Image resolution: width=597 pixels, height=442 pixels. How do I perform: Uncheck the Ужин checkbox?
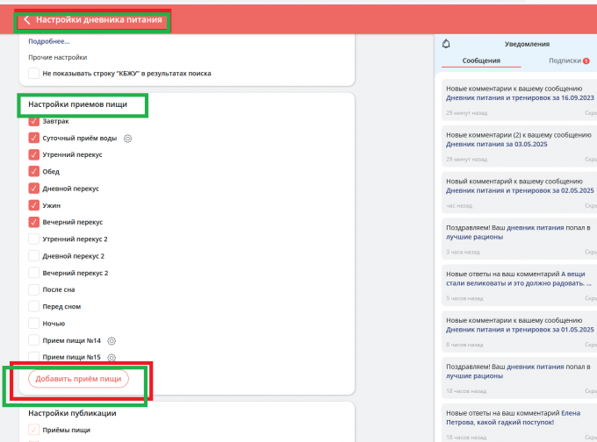coord(34,205)
